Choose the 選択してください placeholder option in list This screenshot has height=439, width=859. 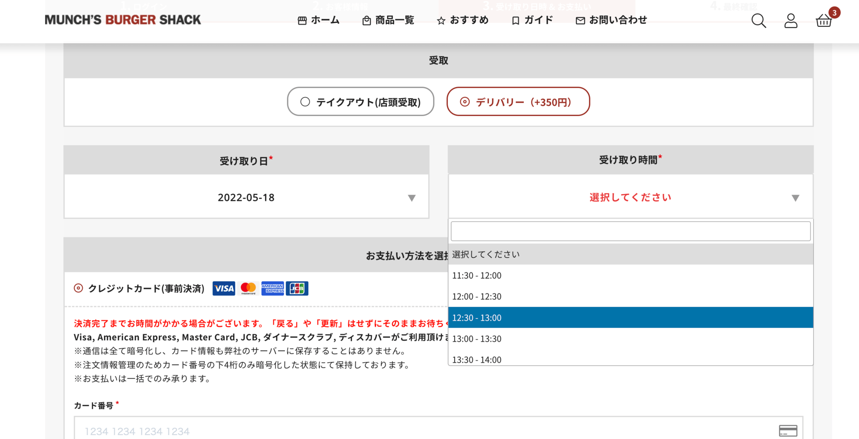630,254
